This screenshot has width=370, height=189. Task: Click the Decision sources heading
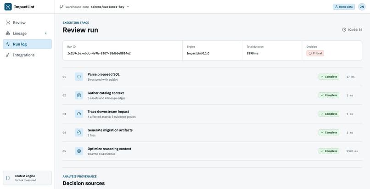pyautogui.click(x=84, y=183)
